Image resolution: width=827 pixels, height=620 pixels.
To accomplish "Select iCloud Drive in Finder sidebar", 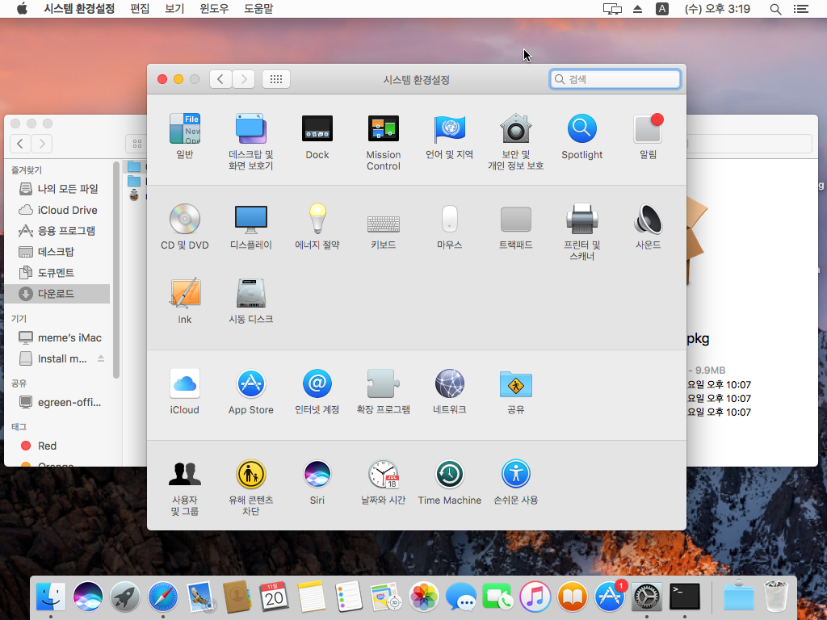I will 58,210.
